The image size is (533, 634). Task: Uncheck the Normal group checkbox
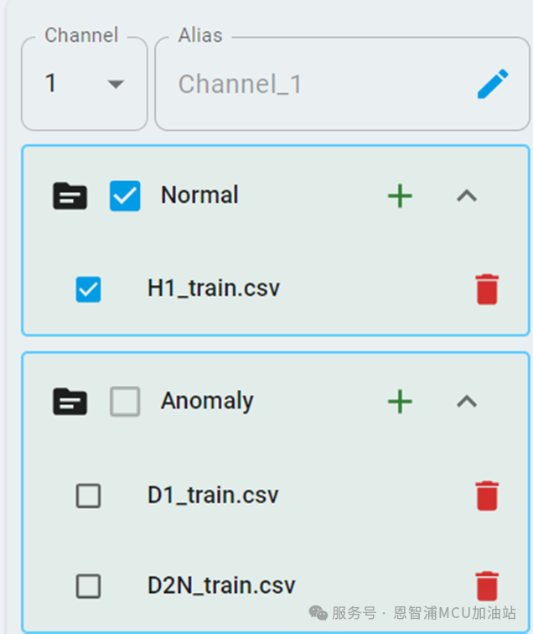click(x=125, y=196)
